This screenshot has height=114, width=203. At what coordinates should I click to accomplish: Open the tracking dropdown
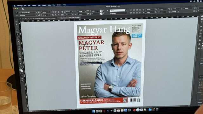coord(72,15)
